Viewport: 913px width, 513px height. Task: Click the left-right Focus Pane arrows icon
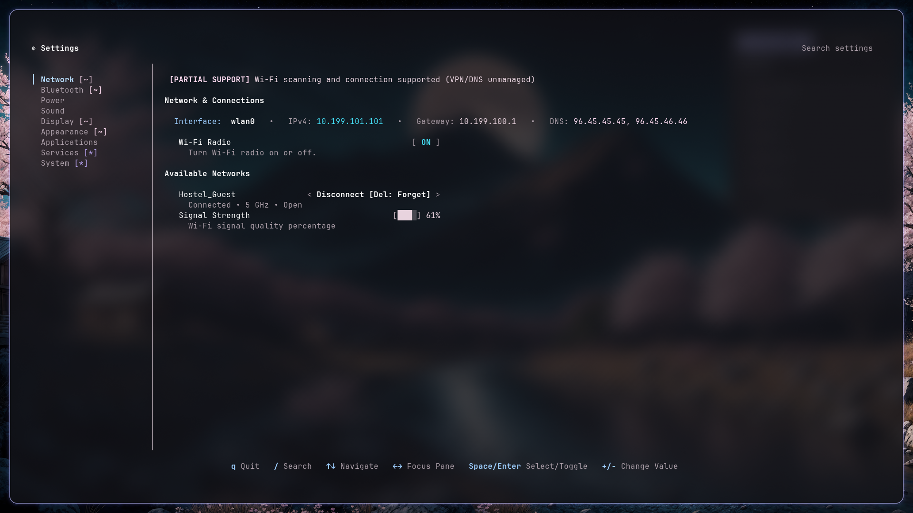[x=397, y=466]
